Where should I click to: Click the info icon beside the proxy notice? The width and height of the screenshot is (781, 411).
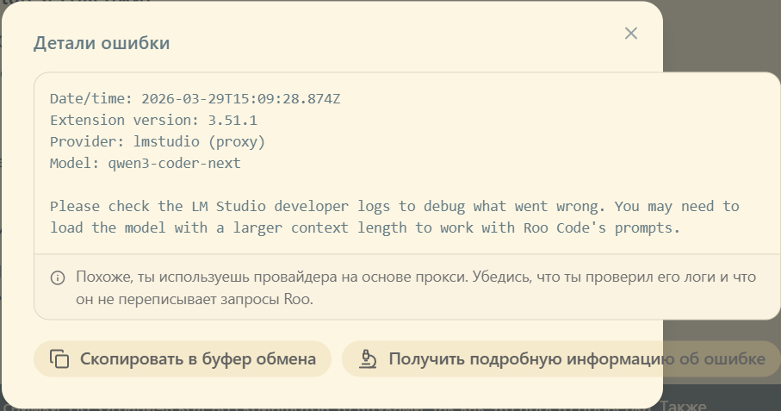(x=58, y=277)
